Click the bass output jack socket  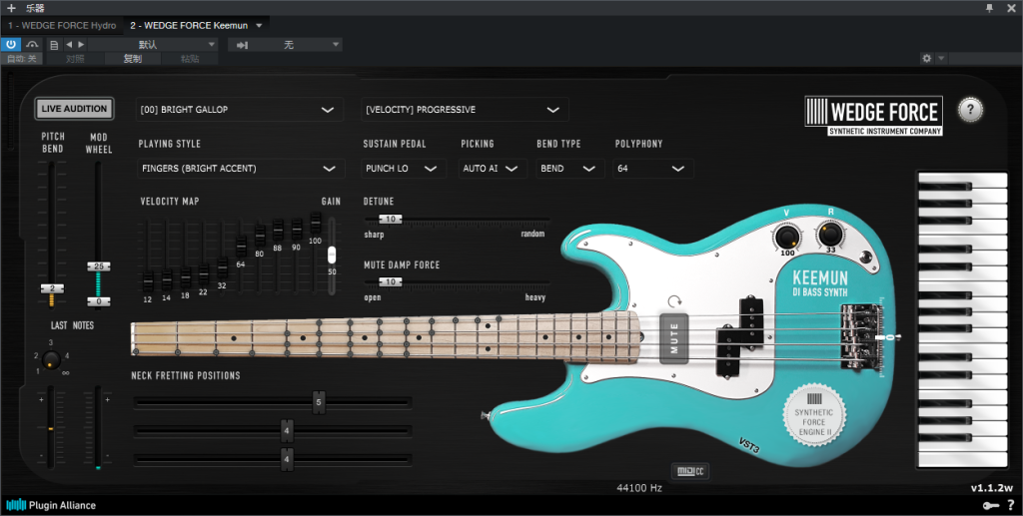tap(865, 257)
